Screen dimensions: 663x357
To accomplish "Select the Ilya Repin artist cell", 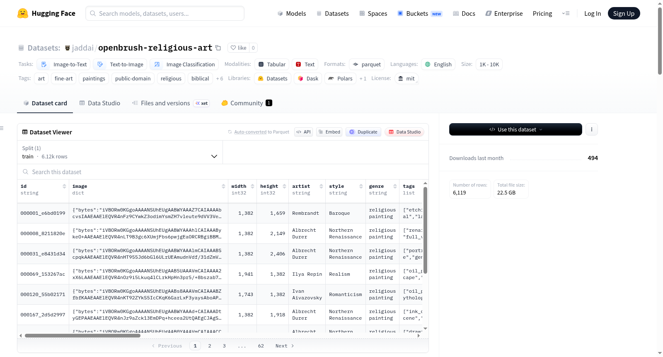I will point(307,274).
